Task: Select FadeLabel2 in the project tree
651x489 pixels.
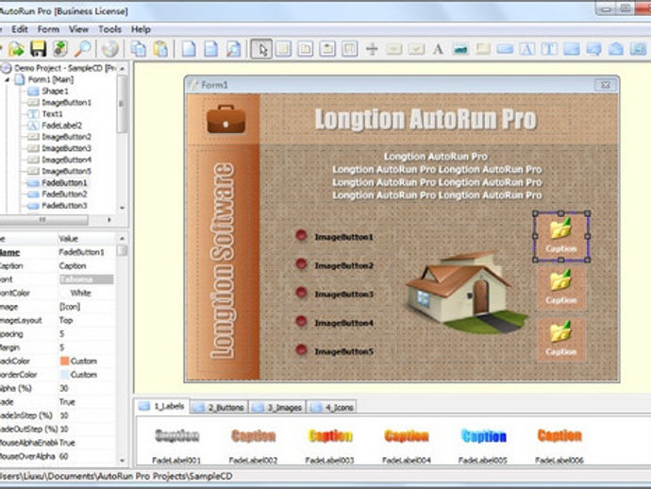Action: pos(62,126)
